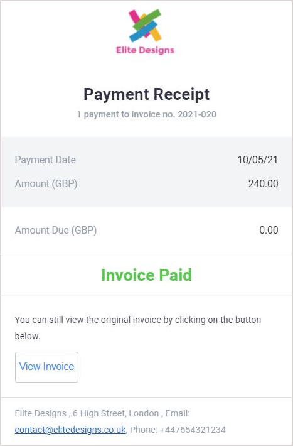Click the original invoice instruction text

click(138, 328)
